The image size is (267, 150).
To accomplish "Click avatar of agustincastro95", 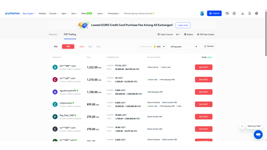I will point(55,92).
